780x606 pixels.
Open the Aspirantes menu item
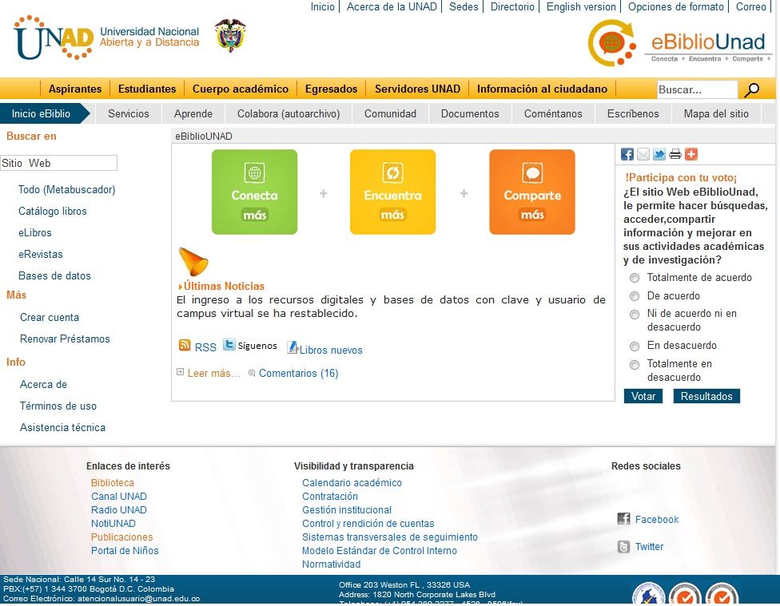pyautogui.click(x=75, y=89)
